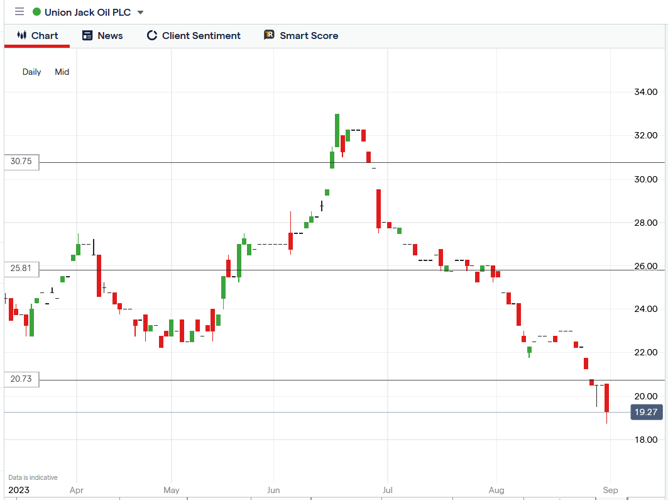Click the 28.00 price axis label

(x=646, y=223)
